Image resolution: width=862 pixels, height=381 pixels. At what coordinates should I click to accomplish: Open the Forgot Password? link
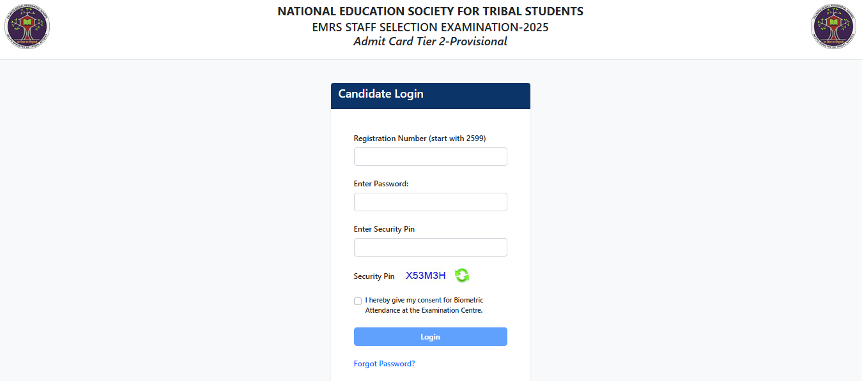pyautogui.click(x=384, y=364)
